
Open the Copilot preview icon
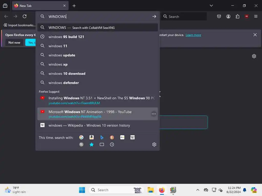[254, 190]
